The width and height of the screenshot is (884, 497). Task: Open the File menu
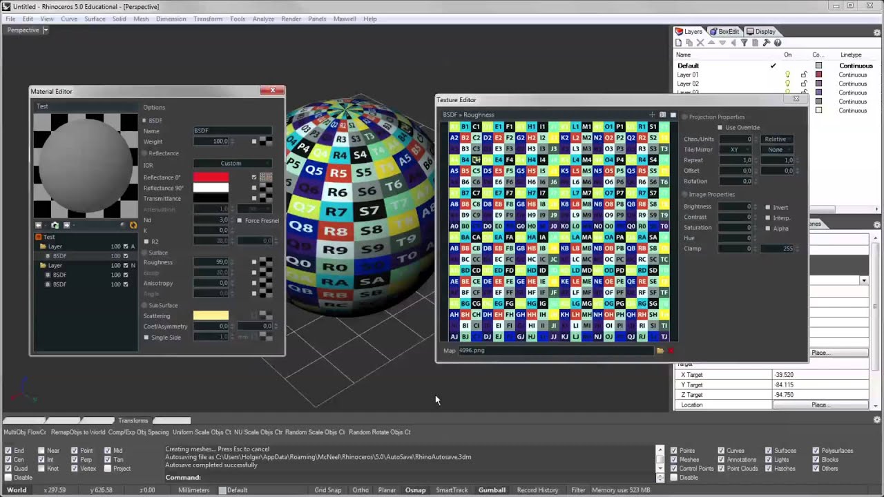(x=10, y=19)
